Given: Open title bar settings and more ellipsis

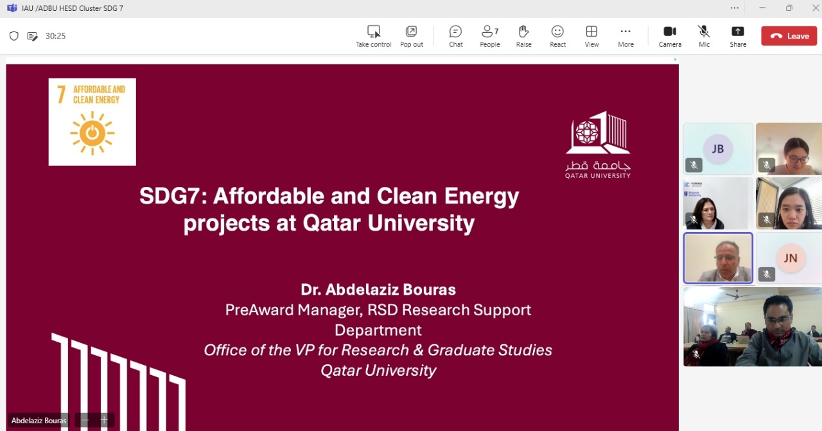Looking at the screenshot, I should pyautogui.click(x=735, y=8).
